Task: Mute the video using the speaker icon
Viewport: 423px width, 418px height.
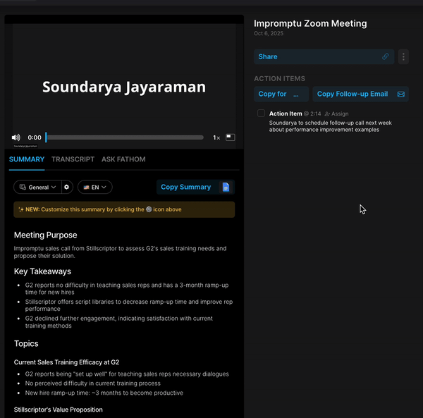Action: pyautogui.click(x=16, y=137)
